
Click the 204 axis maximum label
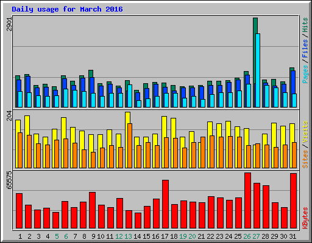point(9,116)
